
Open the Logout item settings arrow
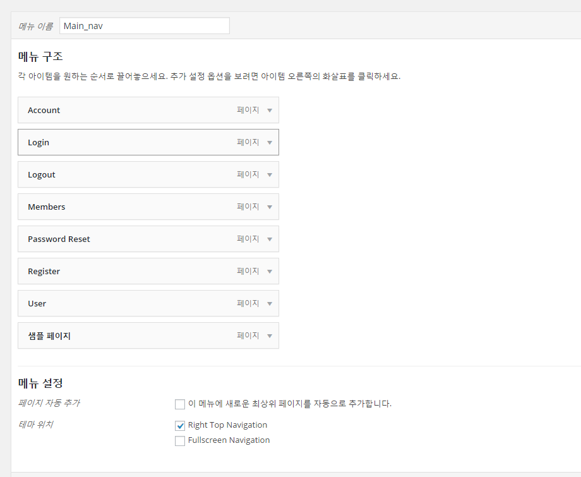(270, 175)
